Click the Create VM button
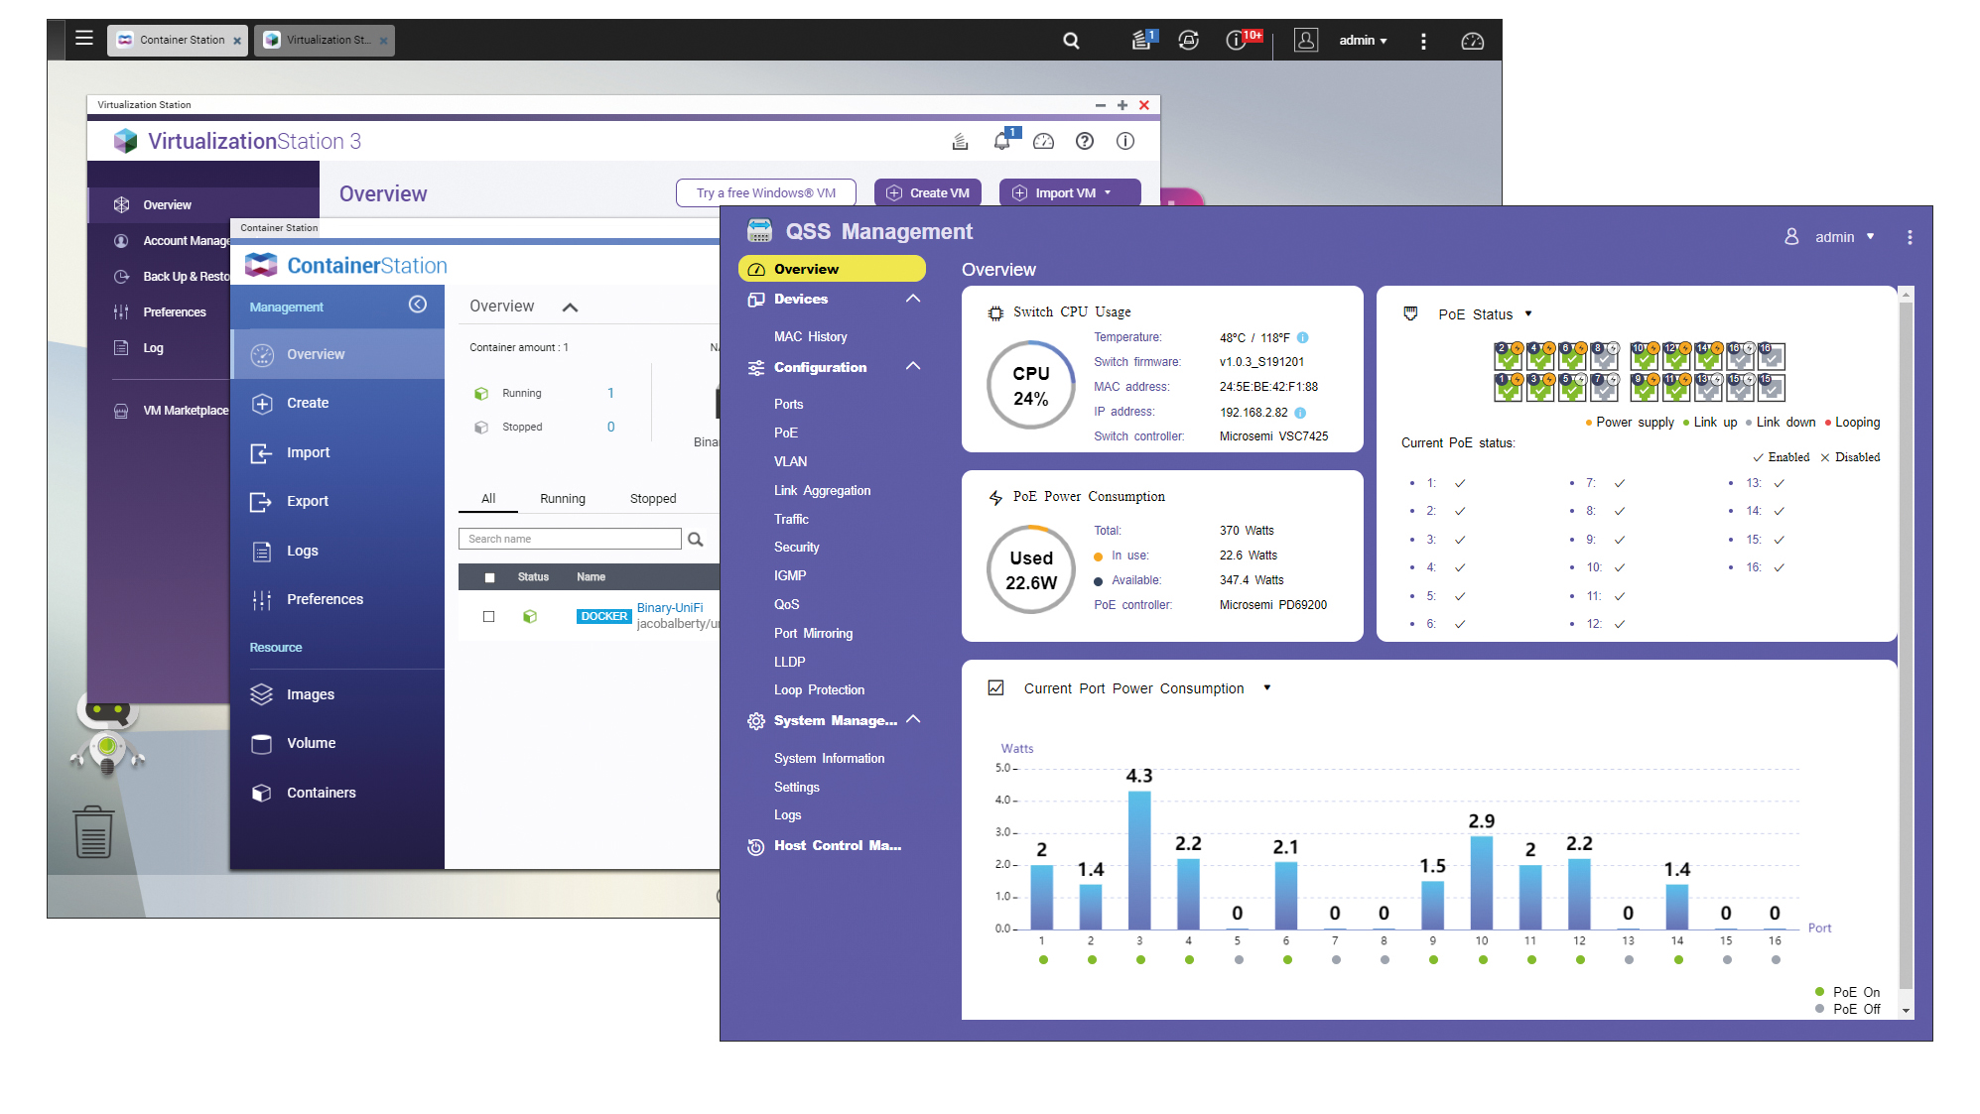The image size is (1980, 1114). 927,192
